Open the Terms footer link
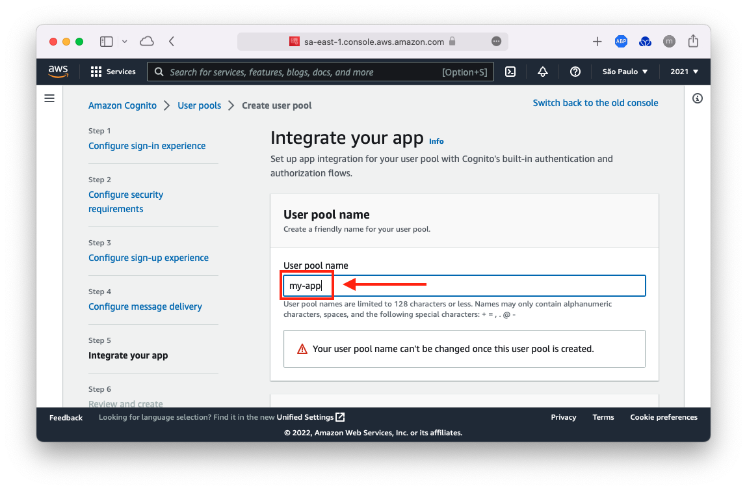Viewport: 747px width, 490px height. pyautogui.click(x=603, y=417)
